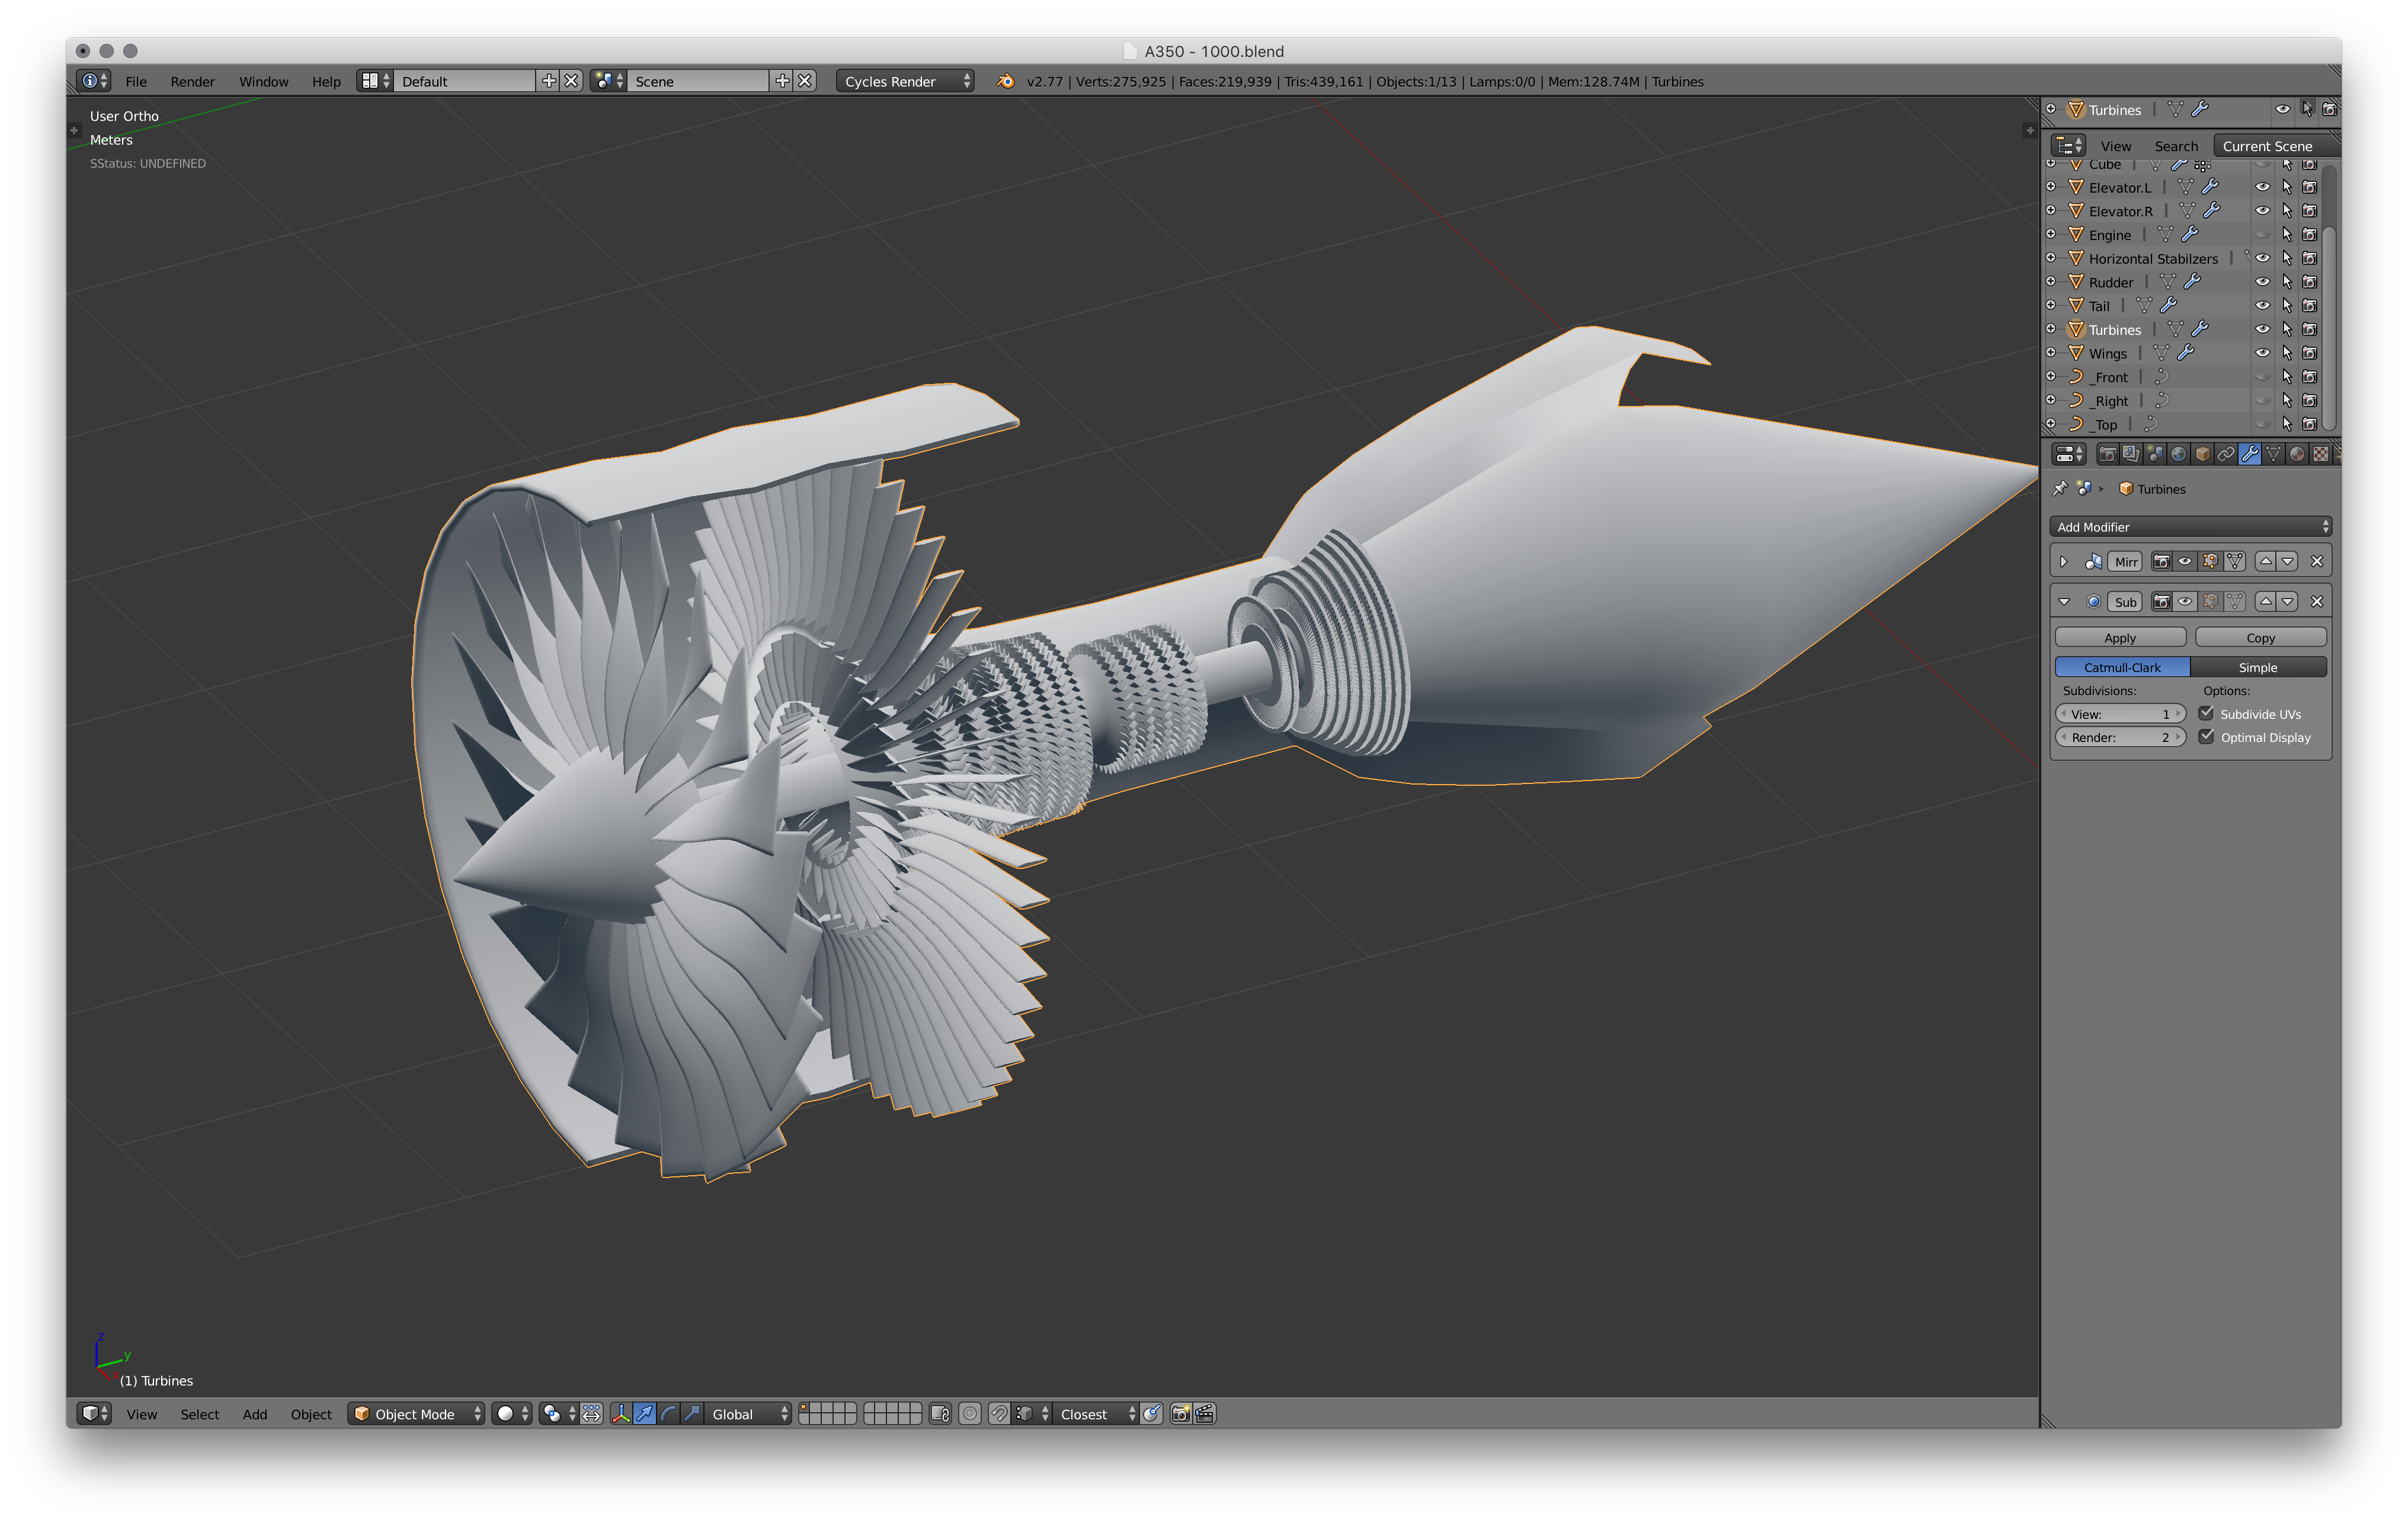Expand the Mirror modifier panel

2063,561
